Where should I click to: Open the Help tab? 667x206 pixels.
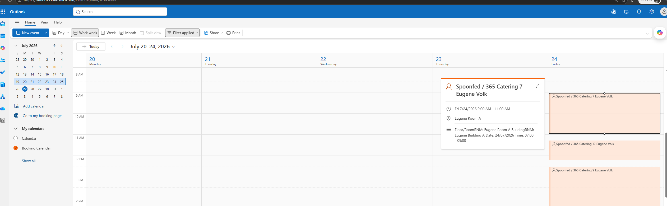coord(58,22)
